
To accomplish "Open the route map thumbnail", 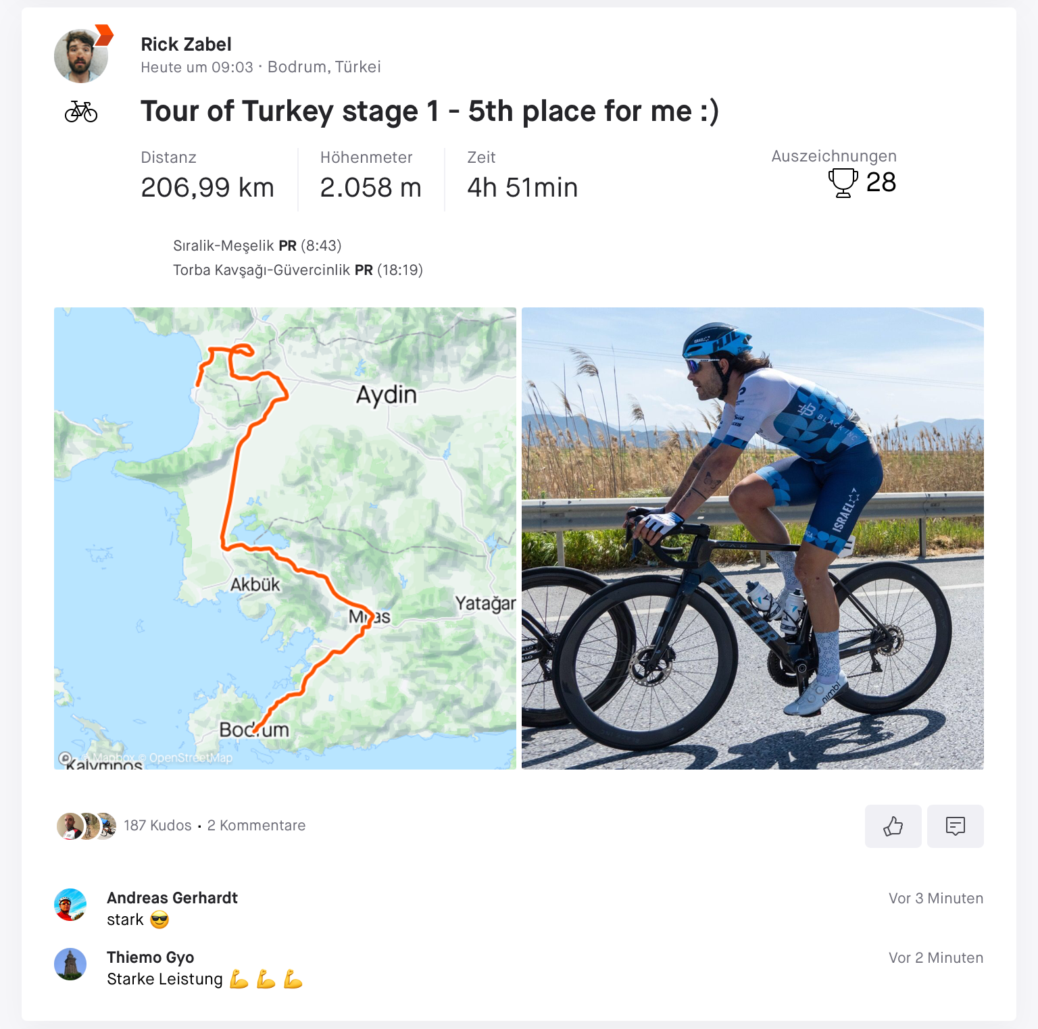I will pyautogui.click(x=285, y=538).
